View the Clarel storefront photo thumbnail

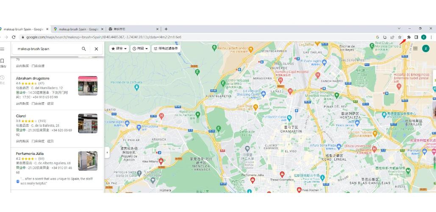(x=88, y=123)
